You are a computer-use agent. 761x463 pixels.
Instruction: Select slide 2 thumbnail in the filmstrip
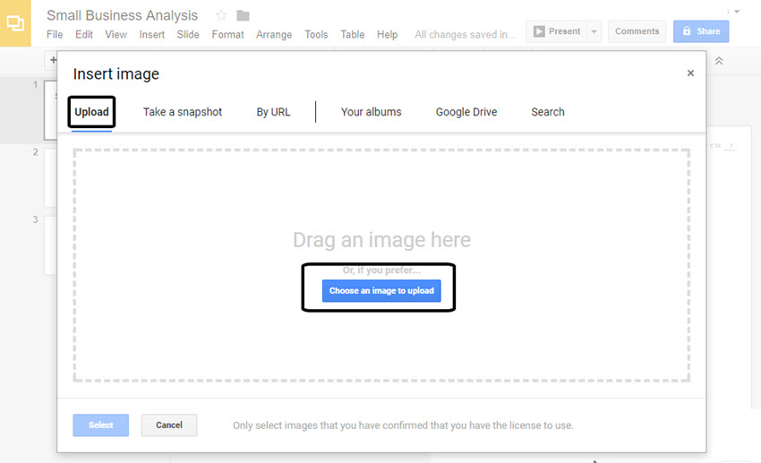50,177
